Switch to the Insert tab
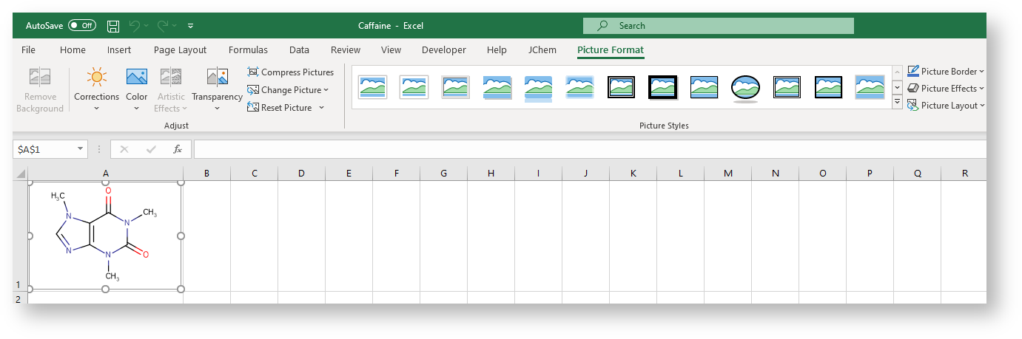This screenshot has height=339, width=1022. tap(119, 50)
